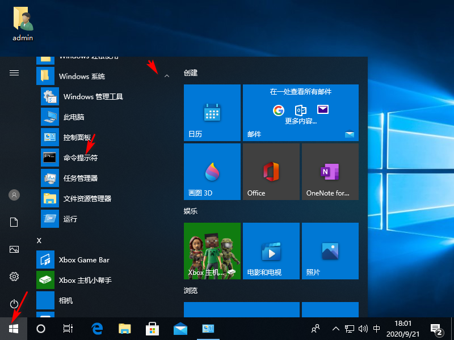Open the Office tile

pos(271,171)
